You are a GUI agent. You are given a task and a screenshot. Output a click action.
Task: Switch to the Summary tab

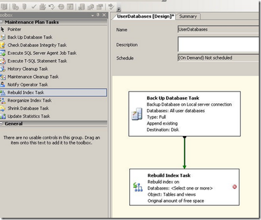(x=188, y=16)
